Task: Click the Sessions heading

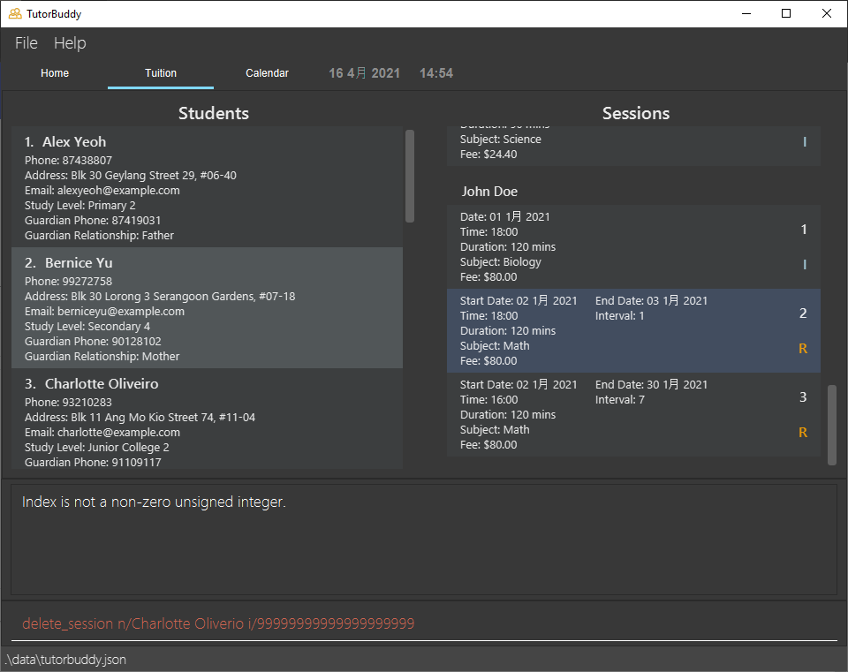Action: coord(636,113)
